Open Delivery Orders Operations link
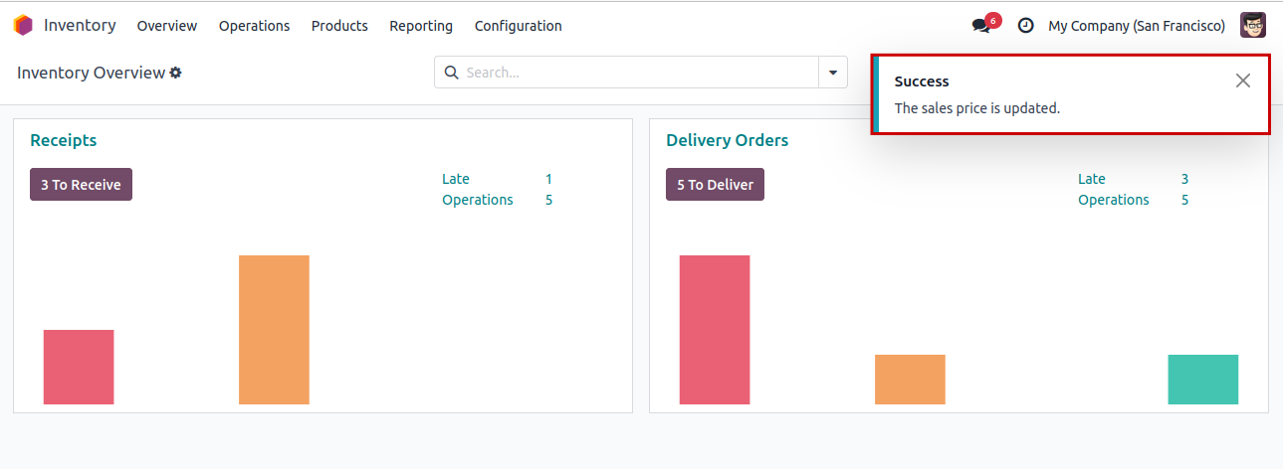Viewport: 1283px width, 469px height. click(x=1113, y=200)
